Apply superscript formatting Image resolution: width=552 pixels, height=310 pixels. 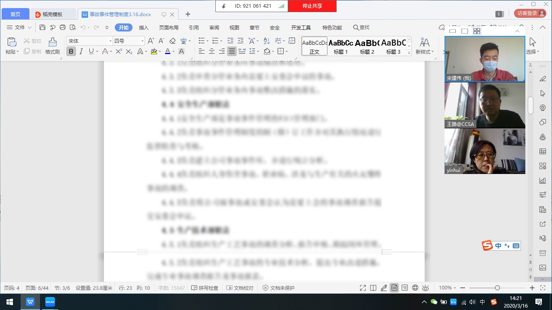119,51
